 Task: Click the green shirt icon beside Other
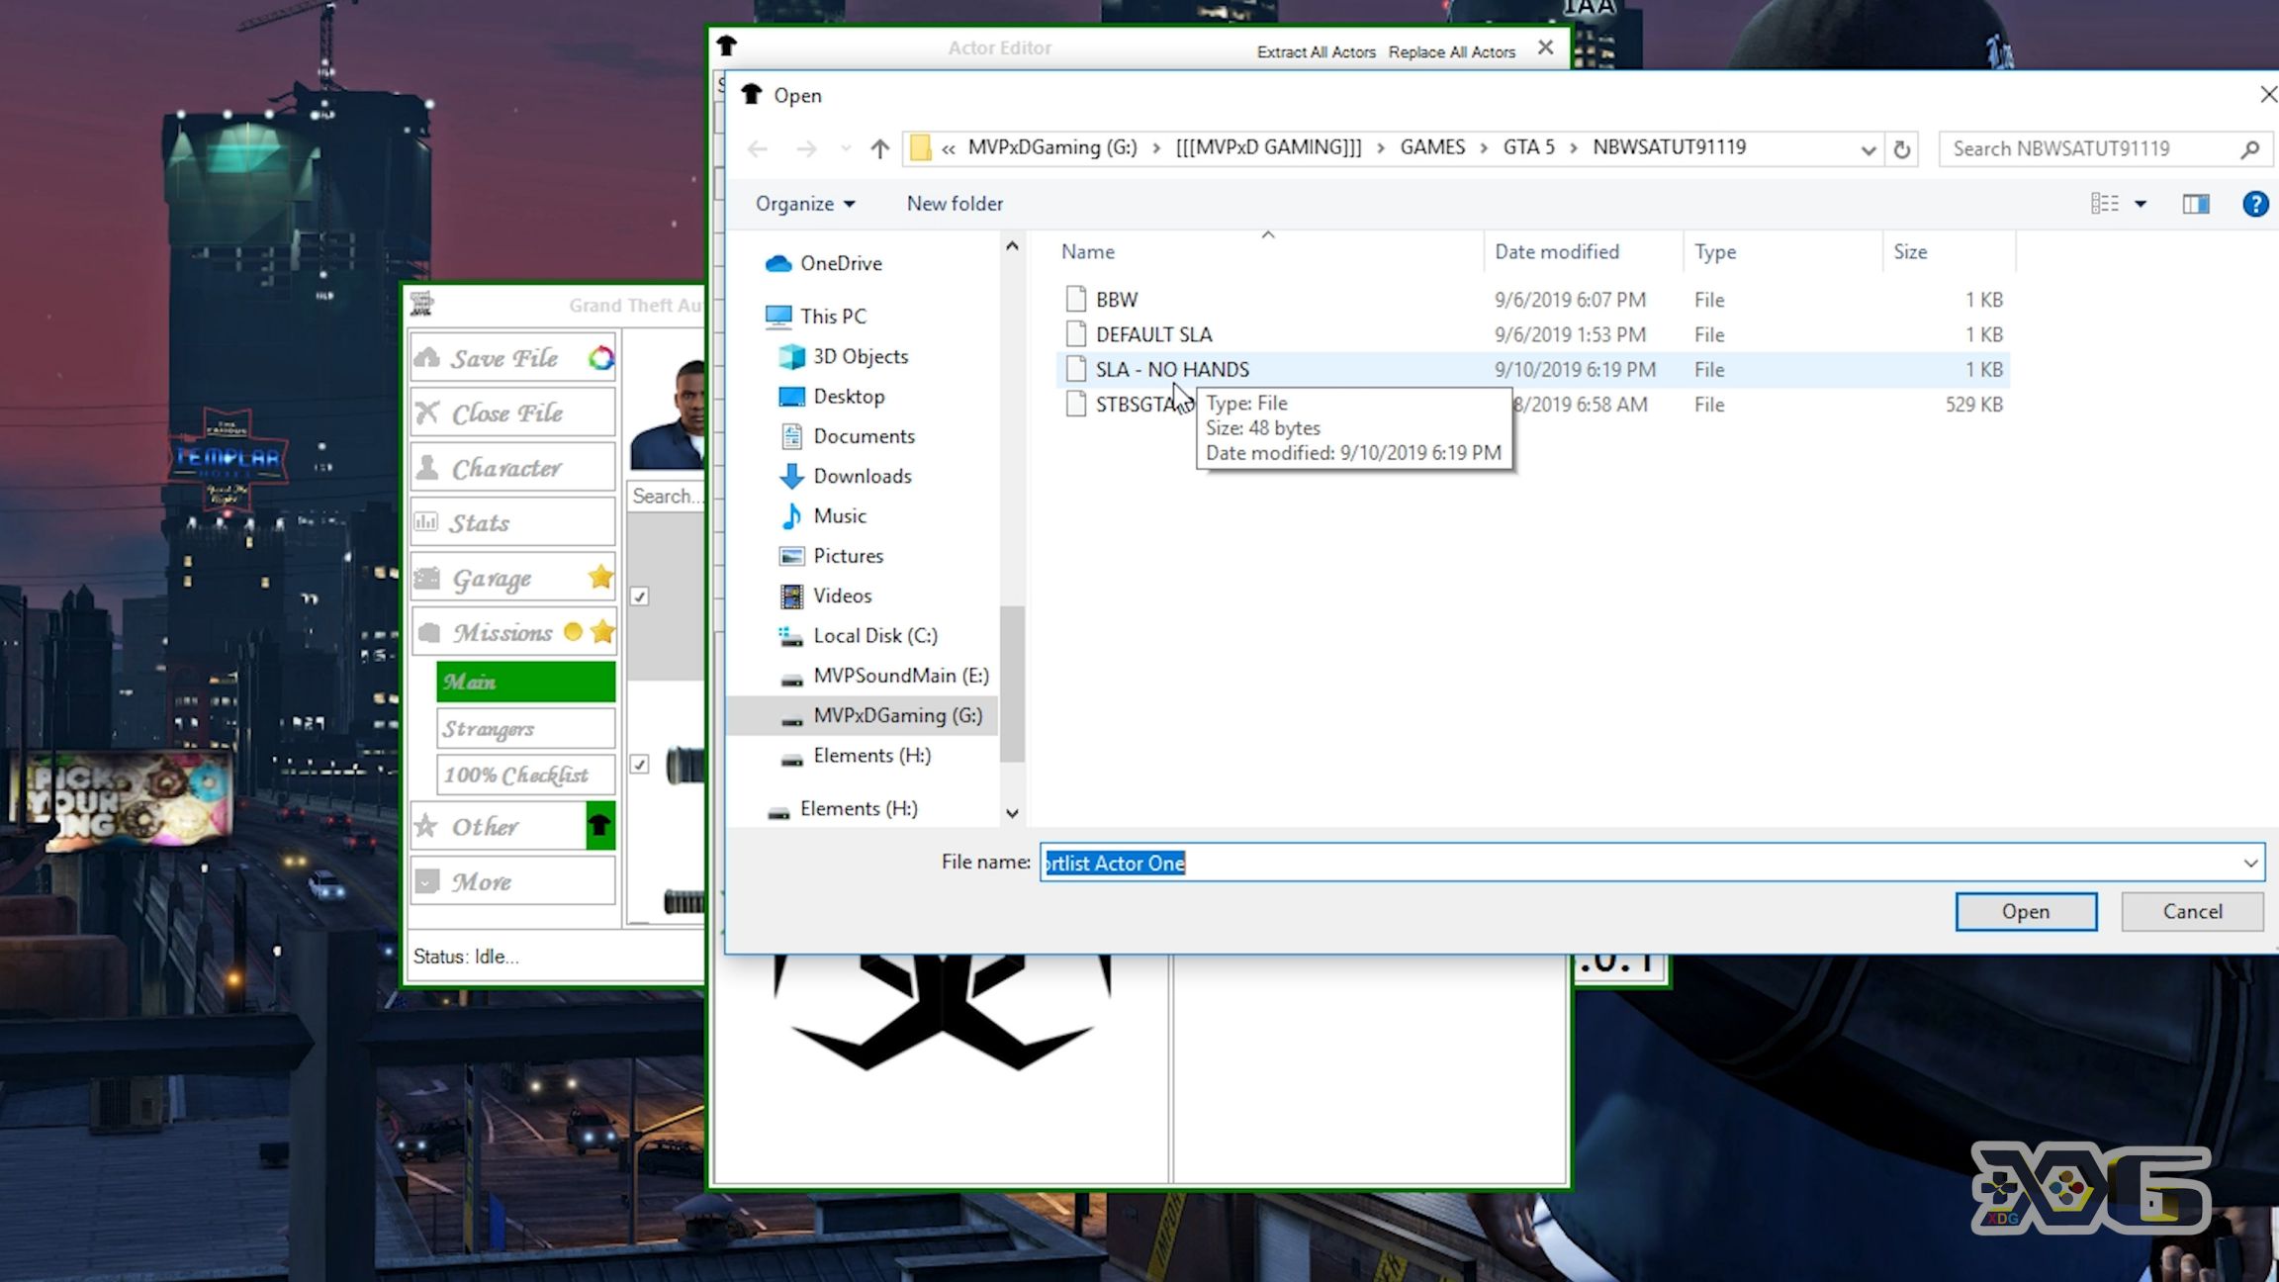pos(600,826)
